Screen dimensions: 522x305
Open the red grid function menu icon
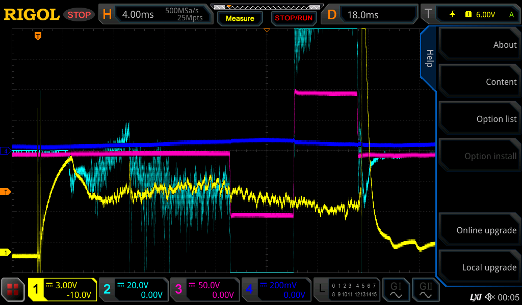13,290
